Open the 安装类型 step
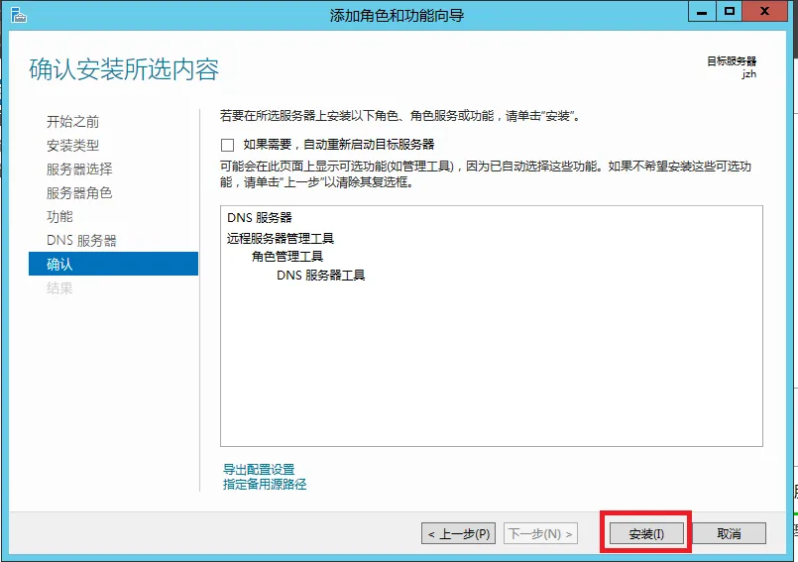 click(72, 146)
